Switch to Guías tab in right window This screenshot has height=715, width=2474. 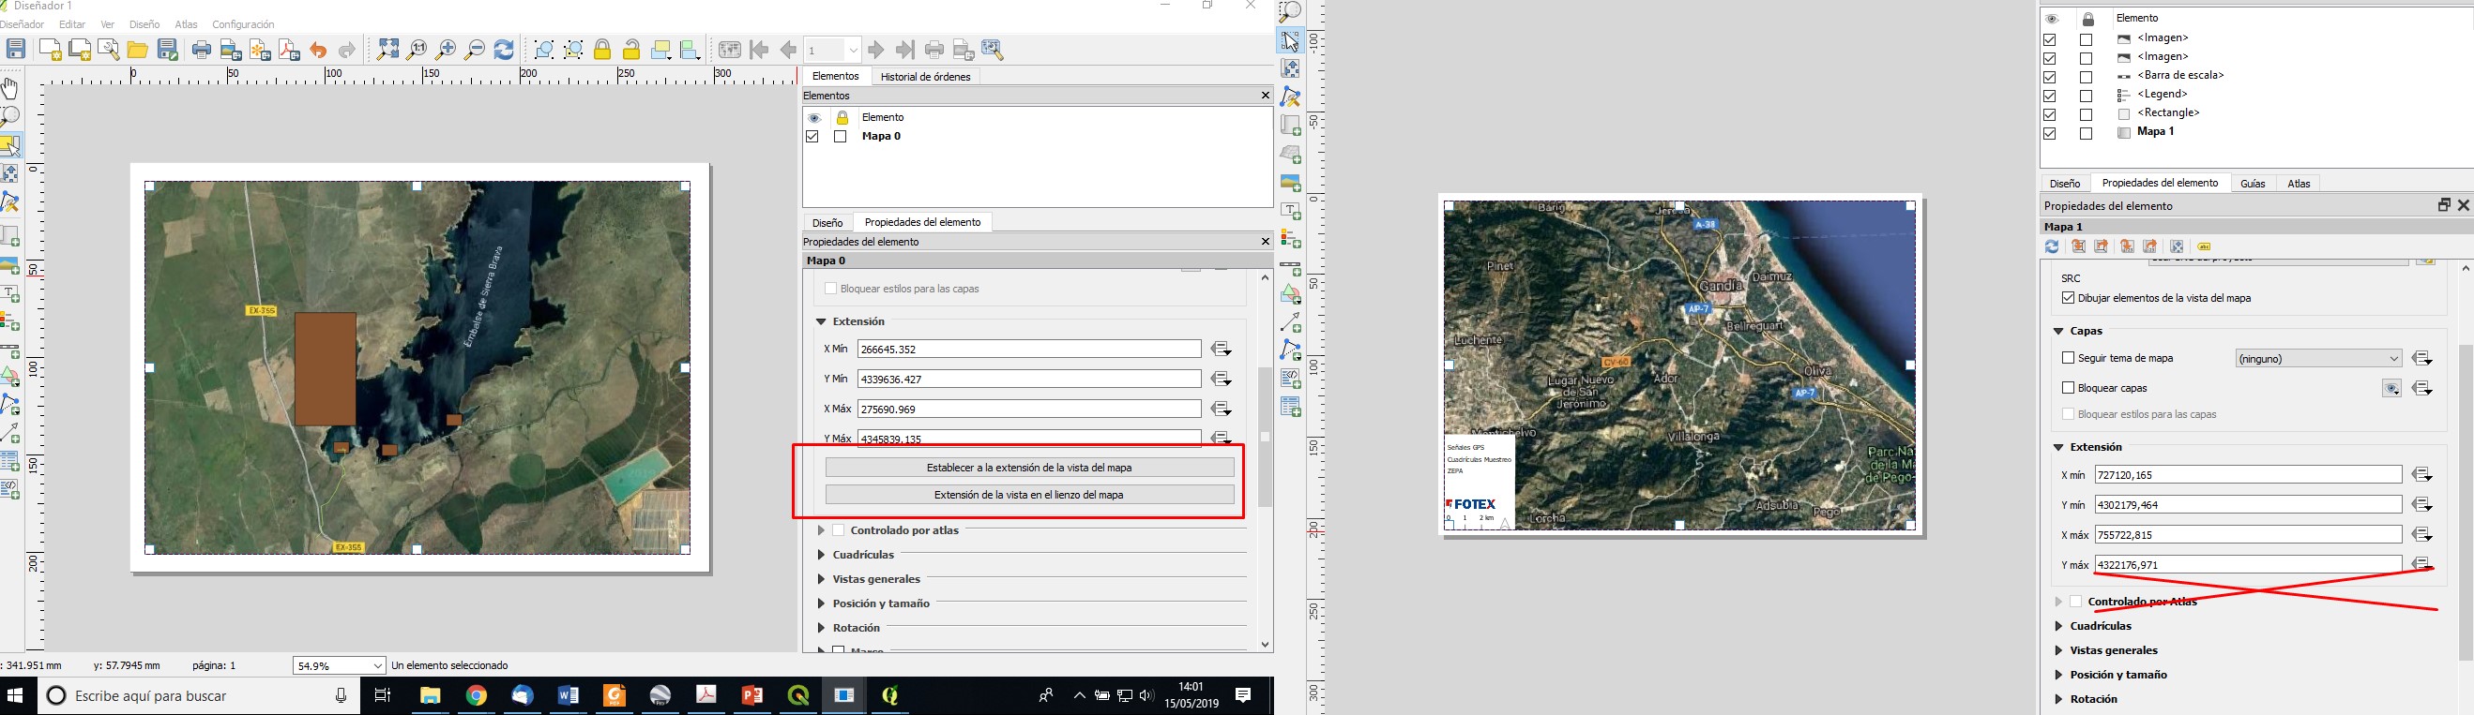pos(2253,184)
